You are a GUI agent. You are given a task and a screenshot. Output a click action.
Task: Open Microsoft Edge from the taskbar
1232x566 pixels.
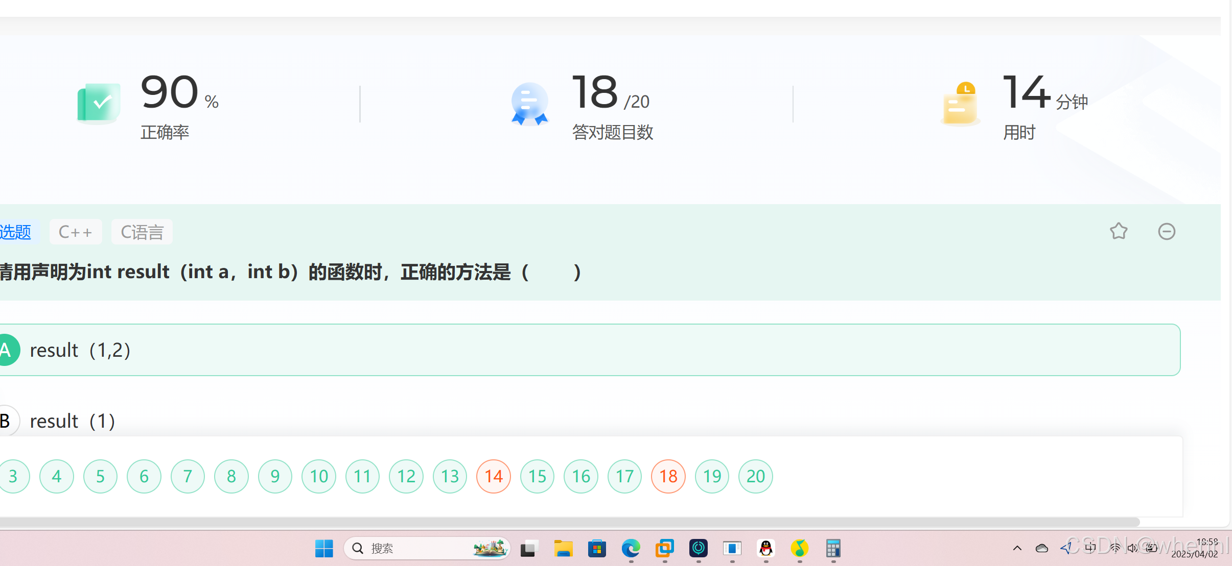[x=631, y=549]
